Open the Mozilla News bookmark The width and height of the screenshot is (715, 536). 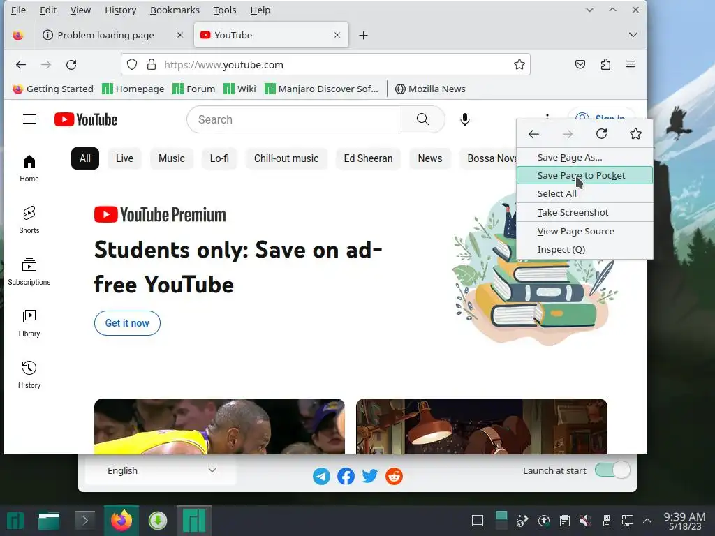pyautogui.click(x=430, y=89)
